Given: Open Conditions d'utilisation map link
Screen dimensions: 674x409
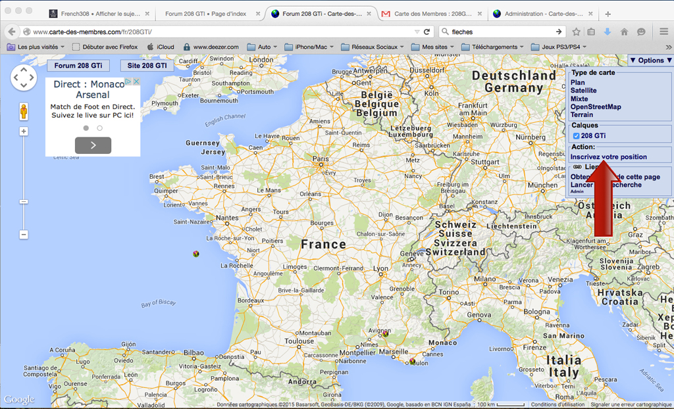Looking at the screenshot, I should (x=557, y=404).
